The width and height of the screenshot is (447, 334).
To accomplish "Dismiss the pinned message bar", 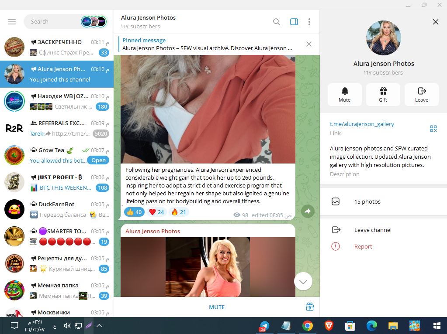I will coord(309,44).
